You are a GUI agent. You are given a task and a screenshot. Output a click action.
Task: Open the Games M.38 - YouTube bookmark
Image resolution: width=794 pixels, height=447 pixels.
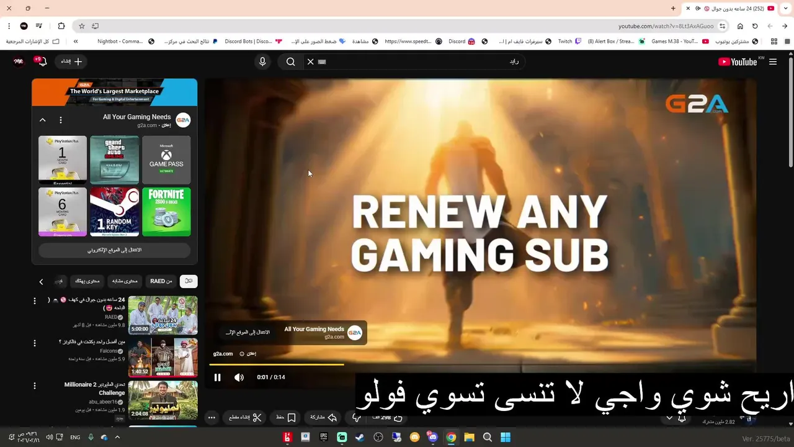click(679, 42)
